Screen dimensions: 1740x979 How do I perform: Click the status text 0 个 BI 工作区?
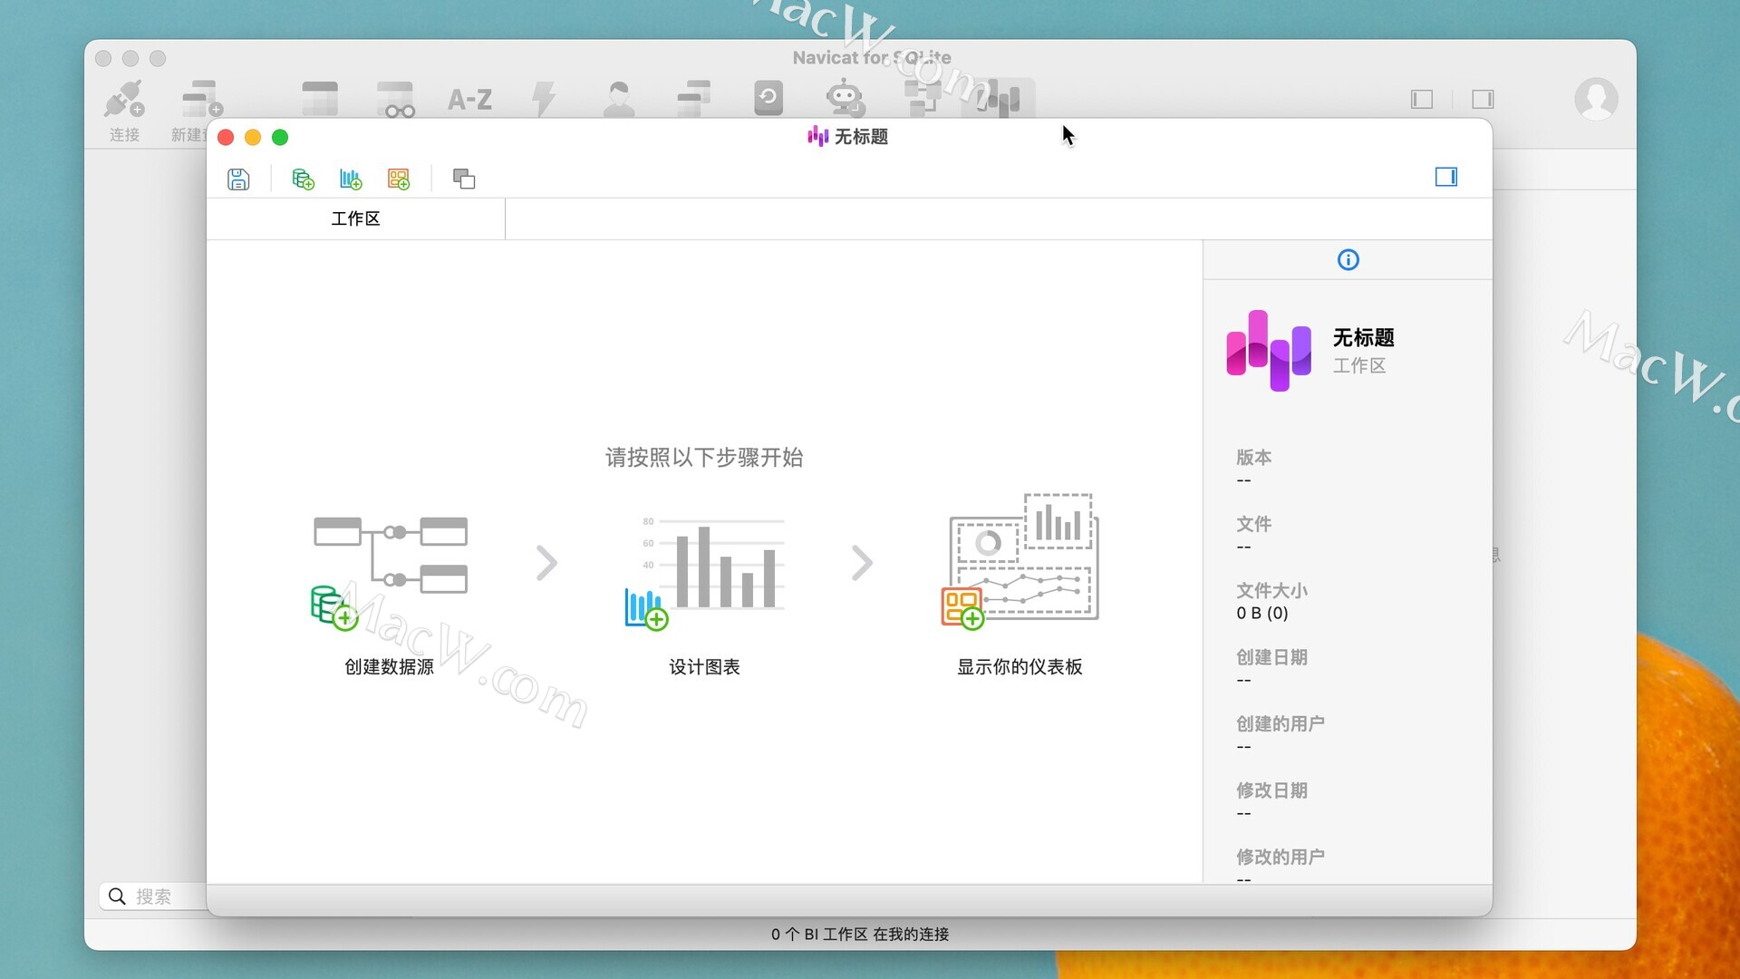click(819, 935)
